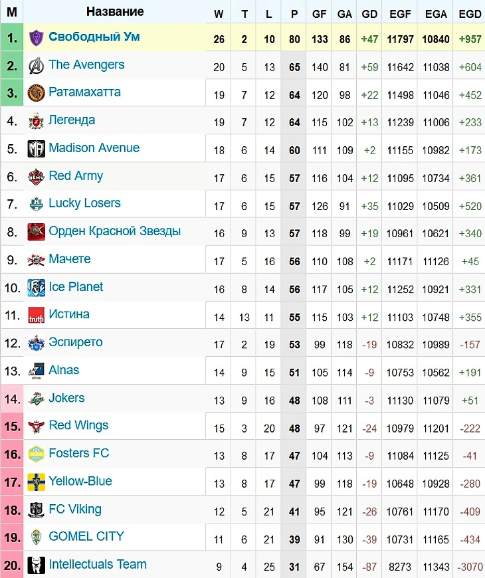Click the Ратамахатта team emblem
The height and width of the screenshot is (578, 485).
pos(36,93)
